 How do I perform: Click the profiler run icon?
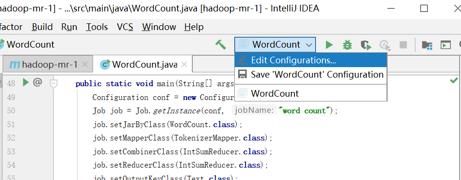coord(385,45)
